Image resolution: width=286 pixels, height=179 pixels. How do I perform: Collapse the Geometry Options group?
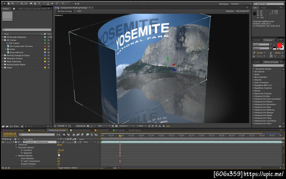[16, 147]
